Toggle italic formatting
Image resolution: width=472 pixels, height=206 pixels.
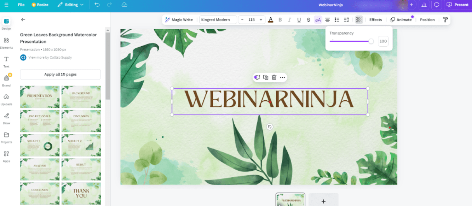(x=289, y=20)
